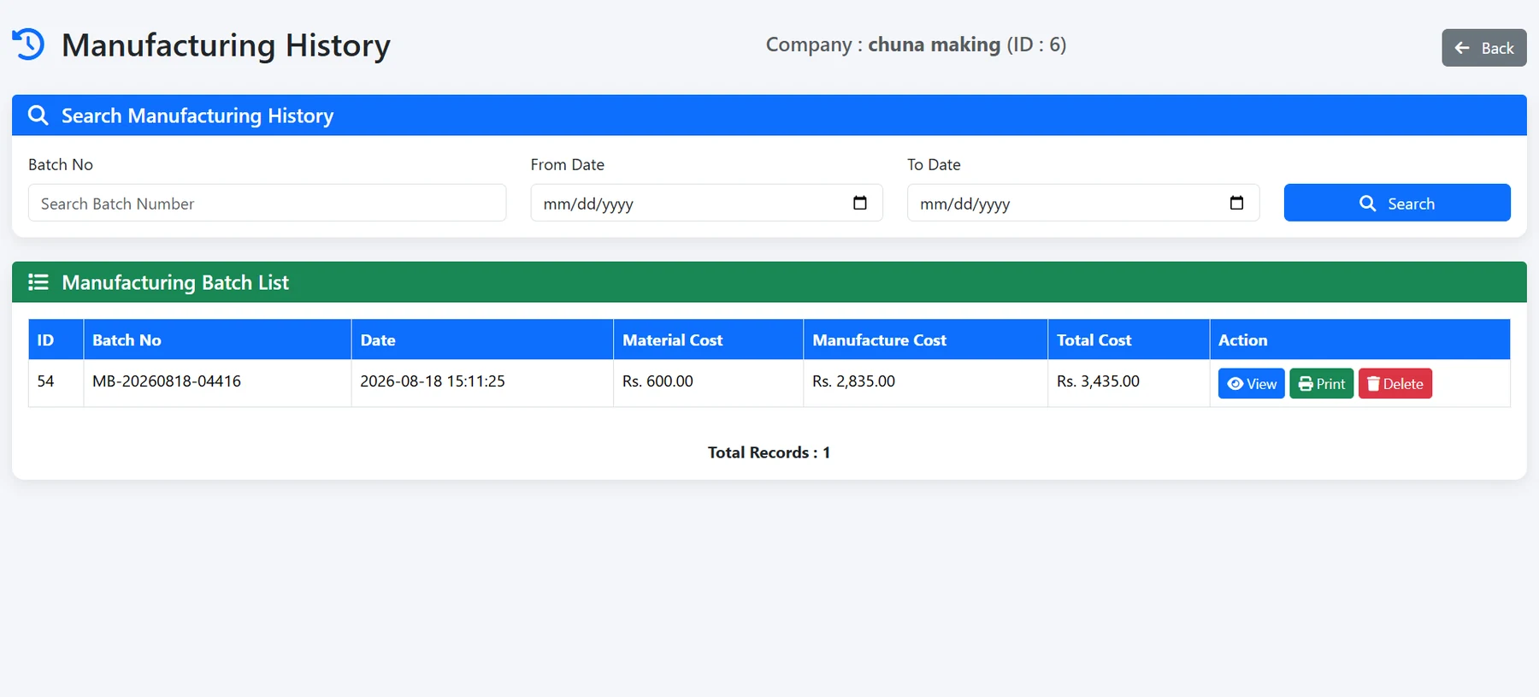The image size is (1539, 697).
Task: Click the Manufacture Cost column header
Action: [925, 340]
